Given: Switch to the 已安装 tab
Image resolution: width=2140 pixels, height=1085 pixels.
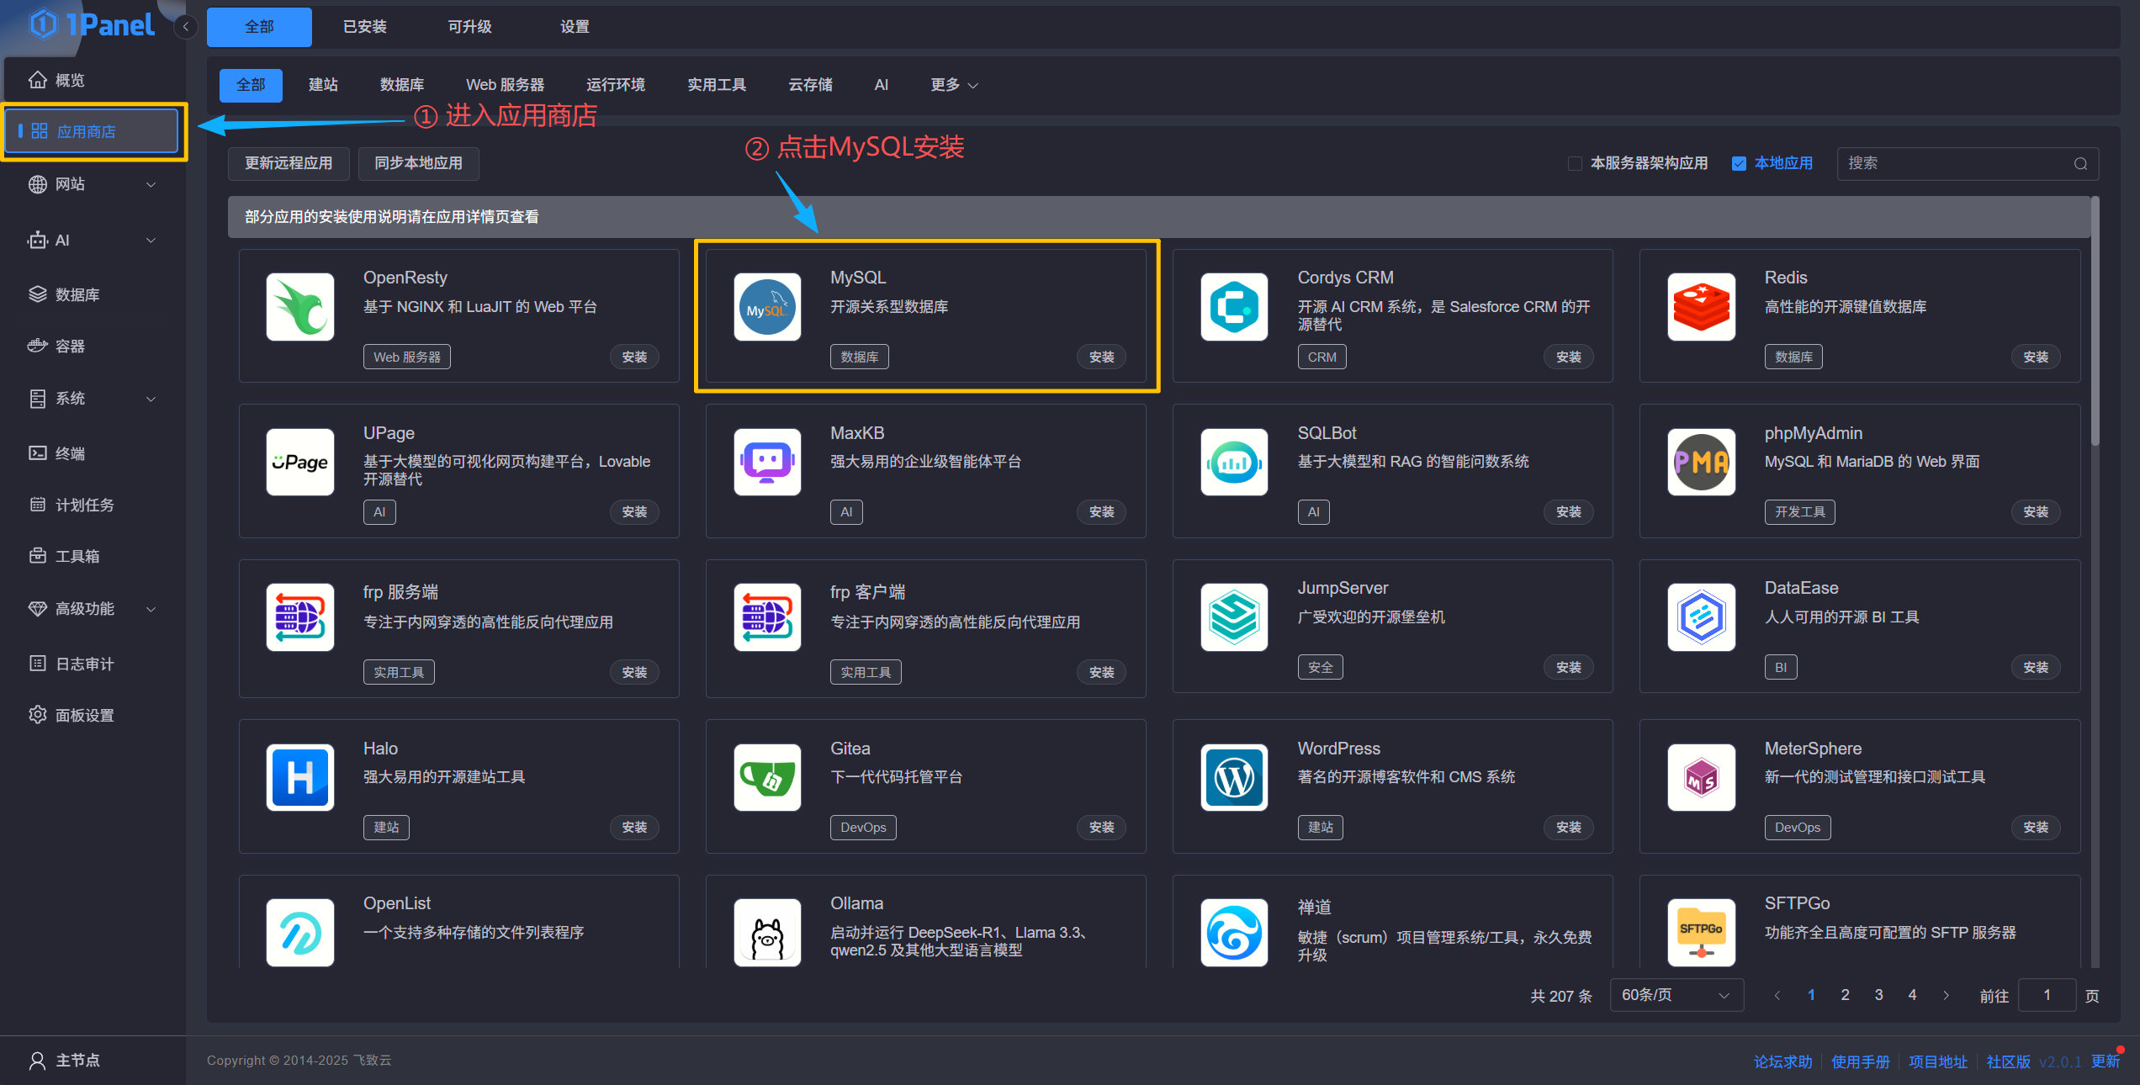Looking at the screenshot, I should tap(363, 26).
